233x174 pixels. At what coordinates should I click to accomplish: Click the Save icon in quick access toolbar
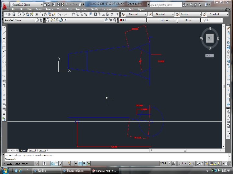tap(58, 5)
